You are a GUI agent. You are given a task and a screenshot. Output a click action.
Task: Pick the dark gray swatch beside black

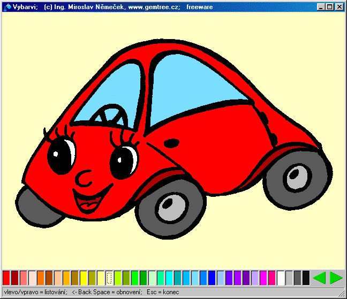(297, 278)
